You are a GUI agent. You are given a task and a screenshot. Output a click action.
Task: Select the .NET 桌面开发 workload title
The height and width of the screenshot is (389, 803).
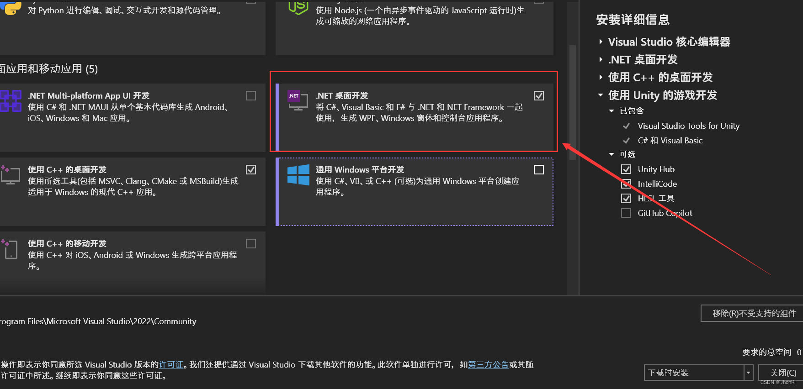pyautogui.click(x=342, y=95)
